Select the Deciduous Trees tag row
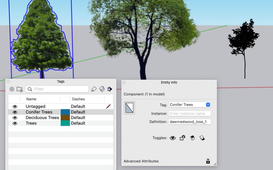This screenshot has height=170, width=273. click(42, 118)
